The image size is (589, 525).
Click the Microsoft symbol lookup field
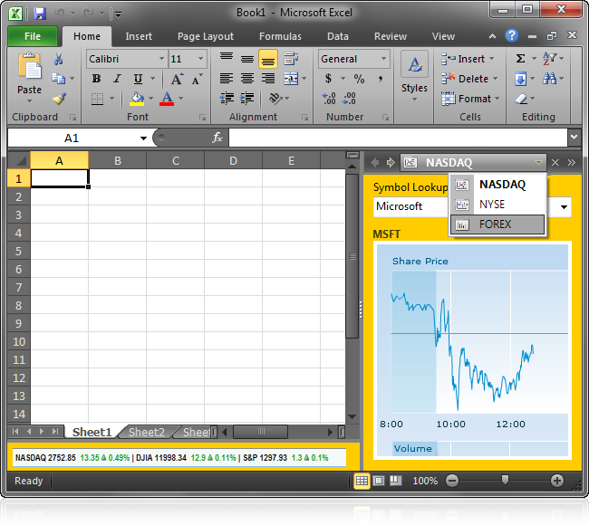[x=472, y=206]
